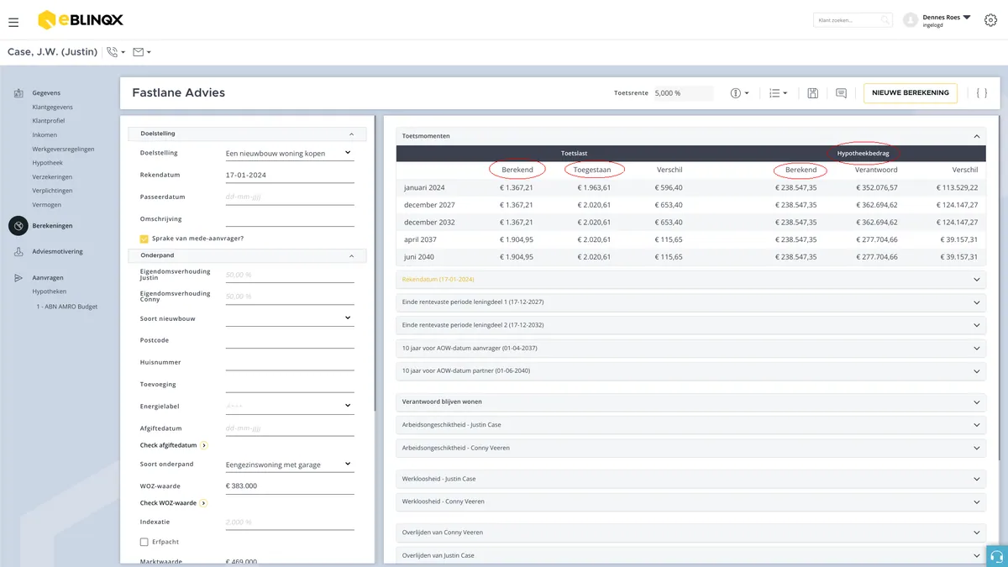Image resolution: width=1008 pixels, height=567 pixels.
Task: Click the user avatar icon
Action: click(x=910, y=20)
